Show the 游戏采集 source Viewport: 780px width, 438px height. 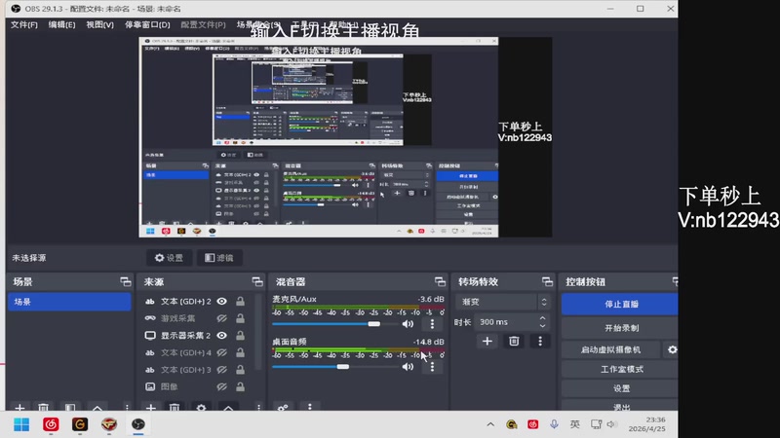click(222, 318)
